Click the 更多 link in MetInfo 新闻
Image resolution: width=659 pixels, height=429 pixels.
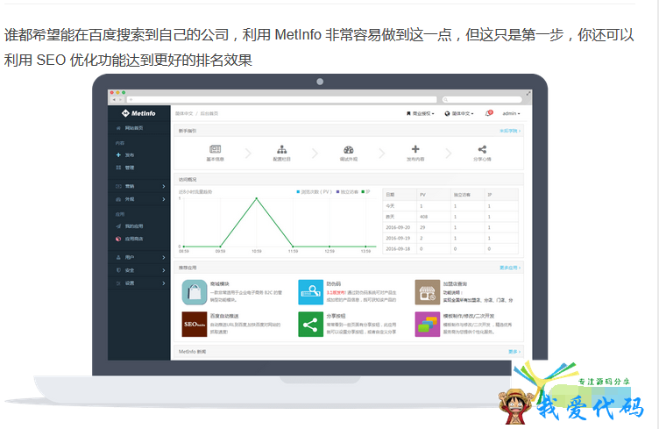(x=514, y=352)
